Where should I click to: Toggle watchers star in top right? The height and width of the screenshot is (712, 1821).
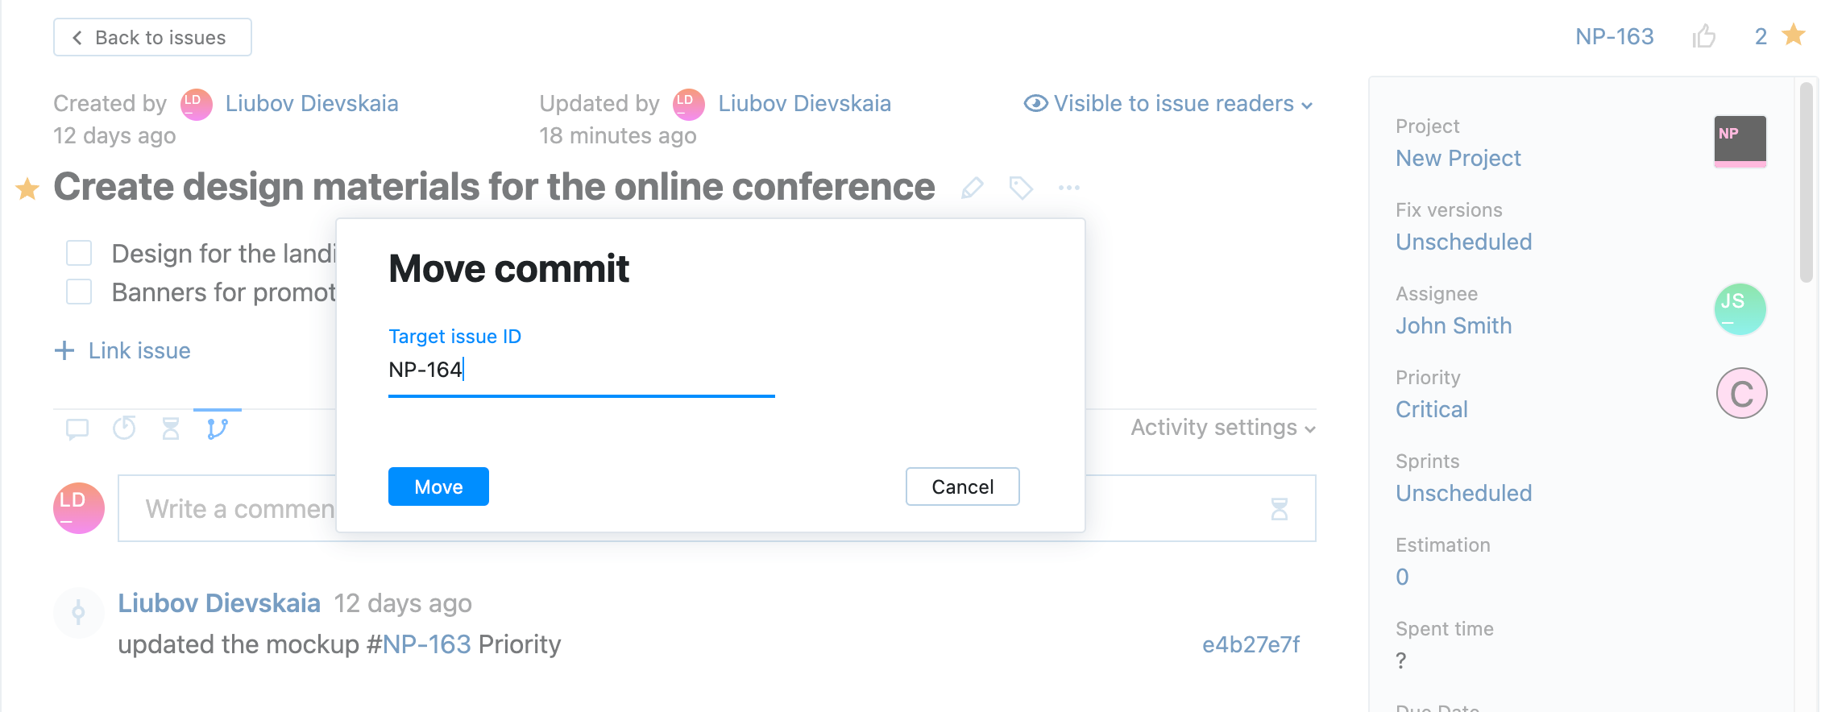pos(1793,35)
